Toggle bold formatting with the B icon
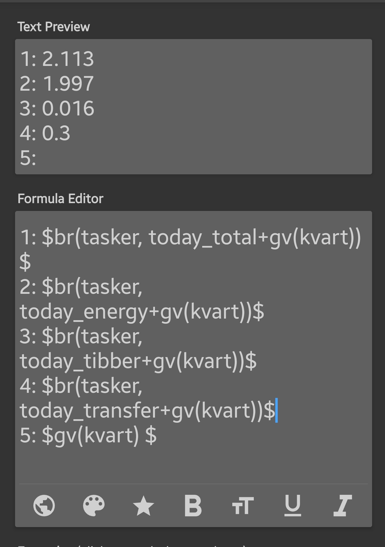The height and width of the screenshot is (547, 385). click(x=193, y=506)
